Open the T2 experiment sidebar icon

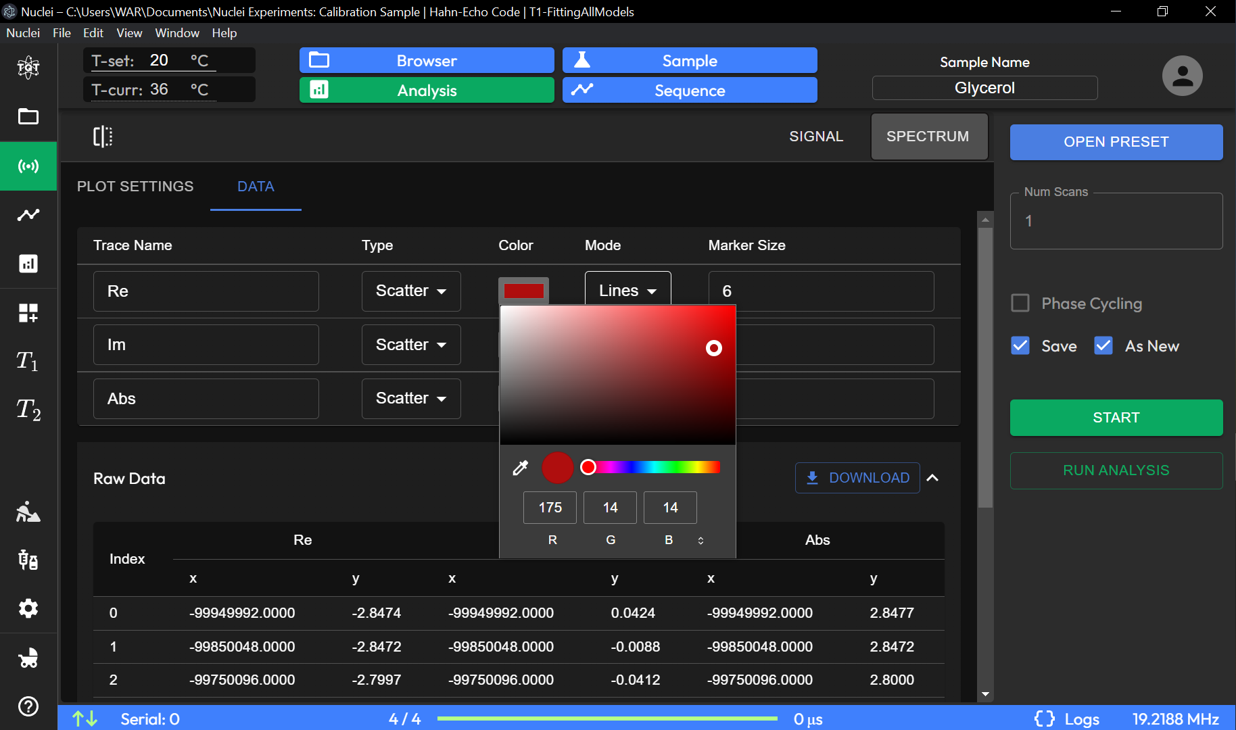pyautogui.click(x=28, y=410)
